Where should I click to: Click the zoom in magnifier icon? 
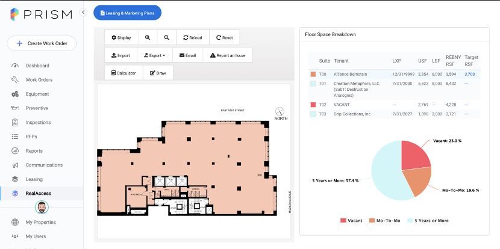(x=148, y=37)
